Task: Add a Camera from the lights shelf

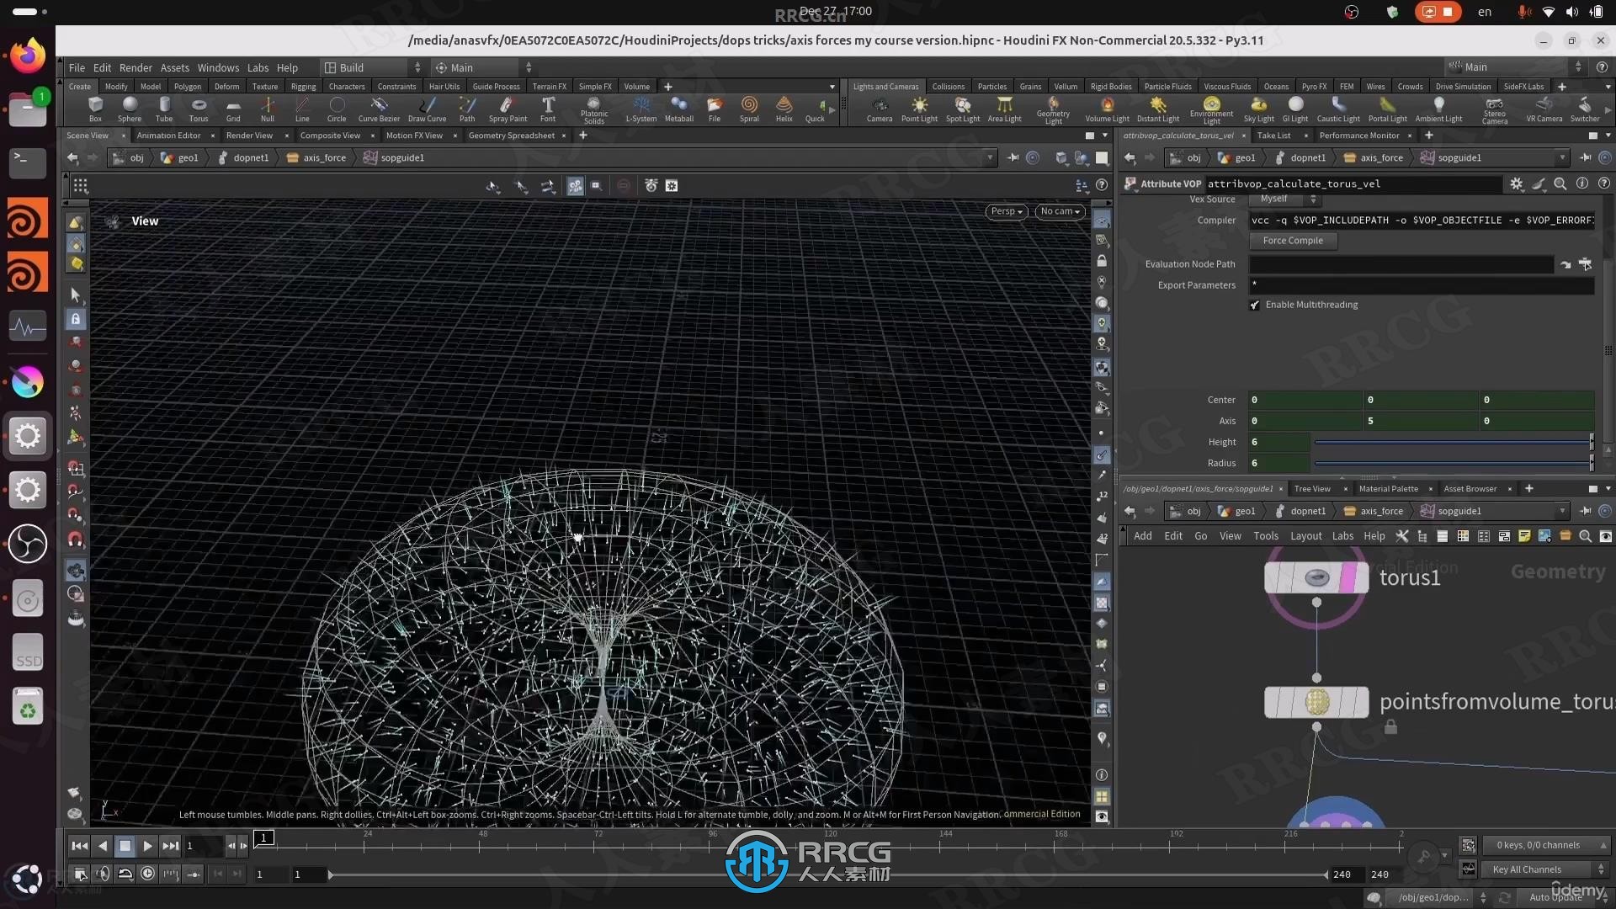Action: click(880, 108)
